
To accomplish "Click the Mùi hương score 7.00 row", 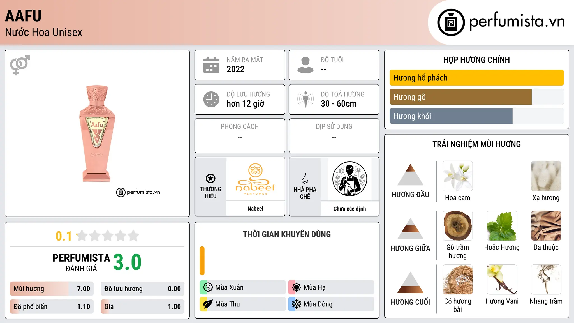I will 52,289.
